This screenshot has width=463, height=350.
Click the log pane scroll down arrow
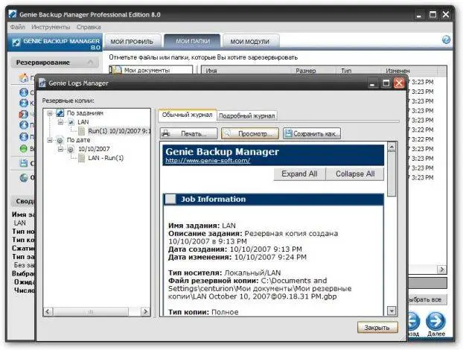[x=392, y=311]
